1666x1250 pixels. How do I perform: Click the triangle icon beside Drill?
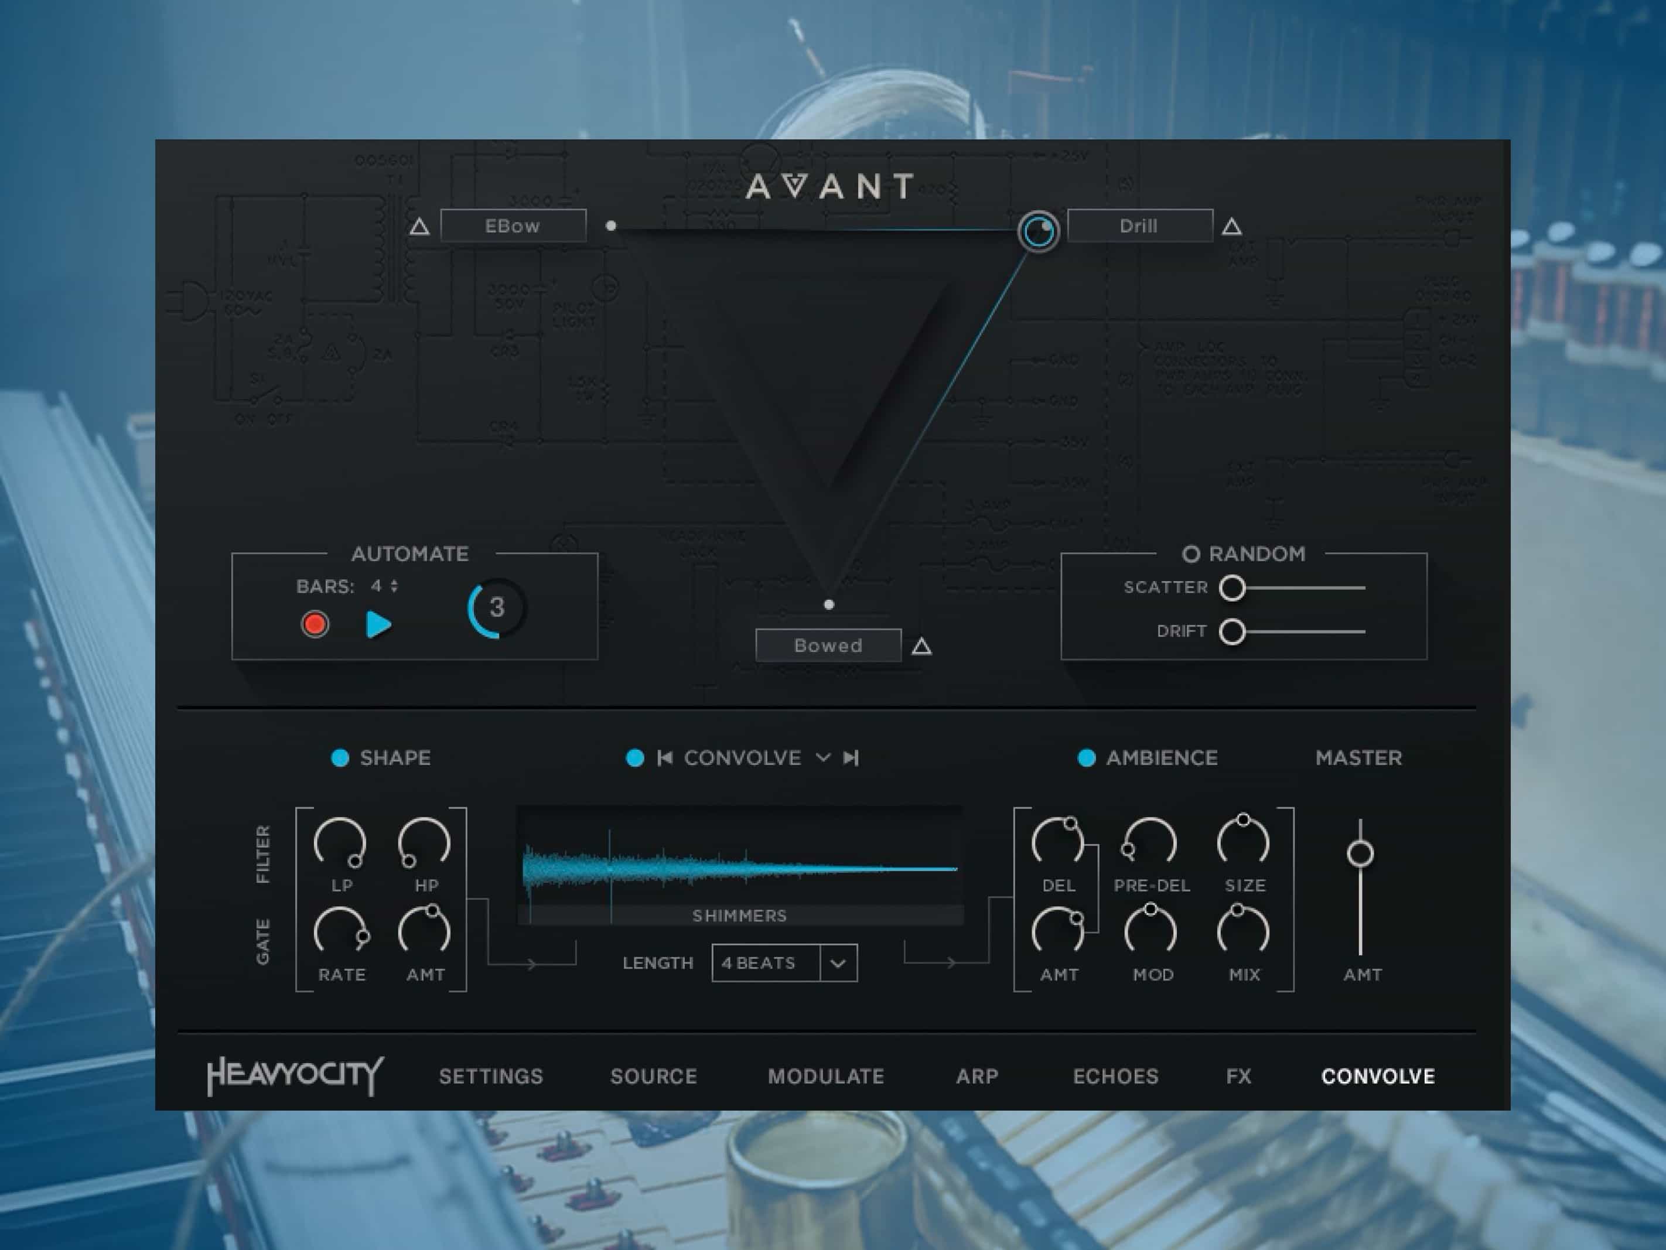1231,227
